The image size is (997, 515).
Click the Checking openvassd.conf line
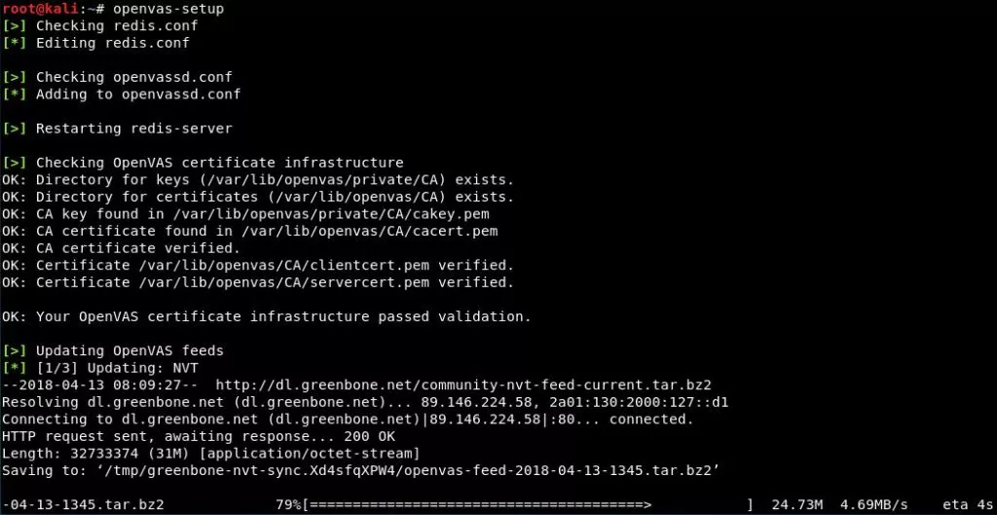tap(117, 78)
